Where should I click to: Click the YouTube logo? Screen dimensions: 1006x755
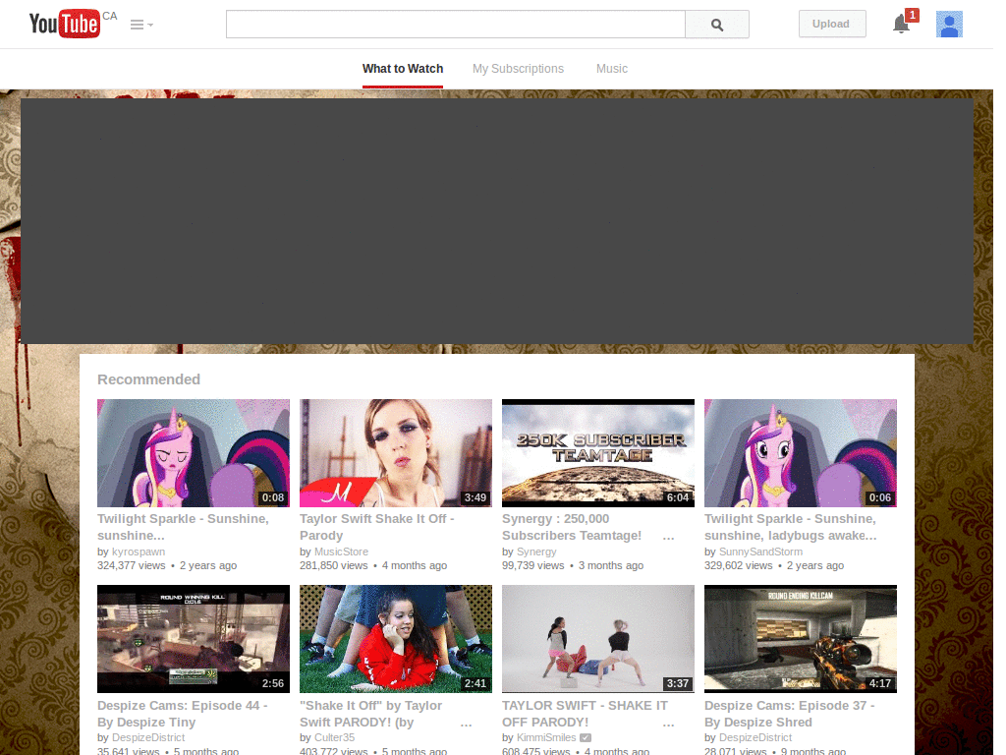point(65,24)
